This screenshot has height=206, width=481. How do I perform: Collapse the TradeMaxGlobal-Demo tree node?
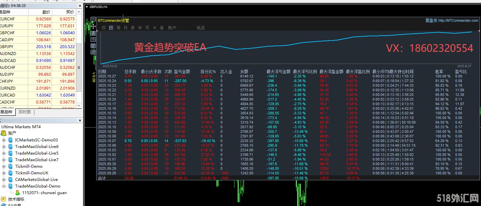coord(4,186)
